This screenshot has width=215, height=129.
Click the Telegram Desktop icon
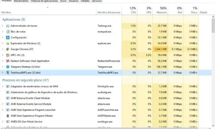click(8, 67)
